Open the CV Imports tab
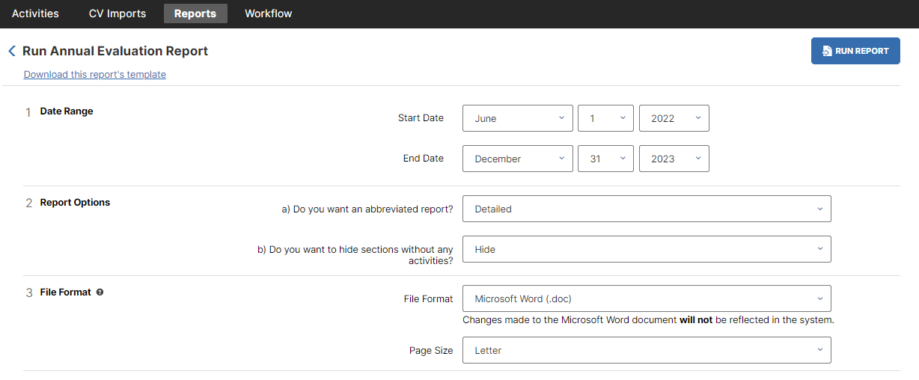This screenshot has width=919, height=380. click(117, 13)
